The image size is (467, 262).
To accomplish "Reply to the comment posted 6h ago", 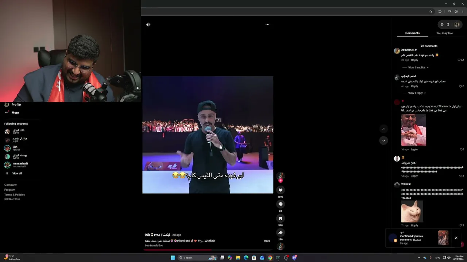I will tap(414, 87).
